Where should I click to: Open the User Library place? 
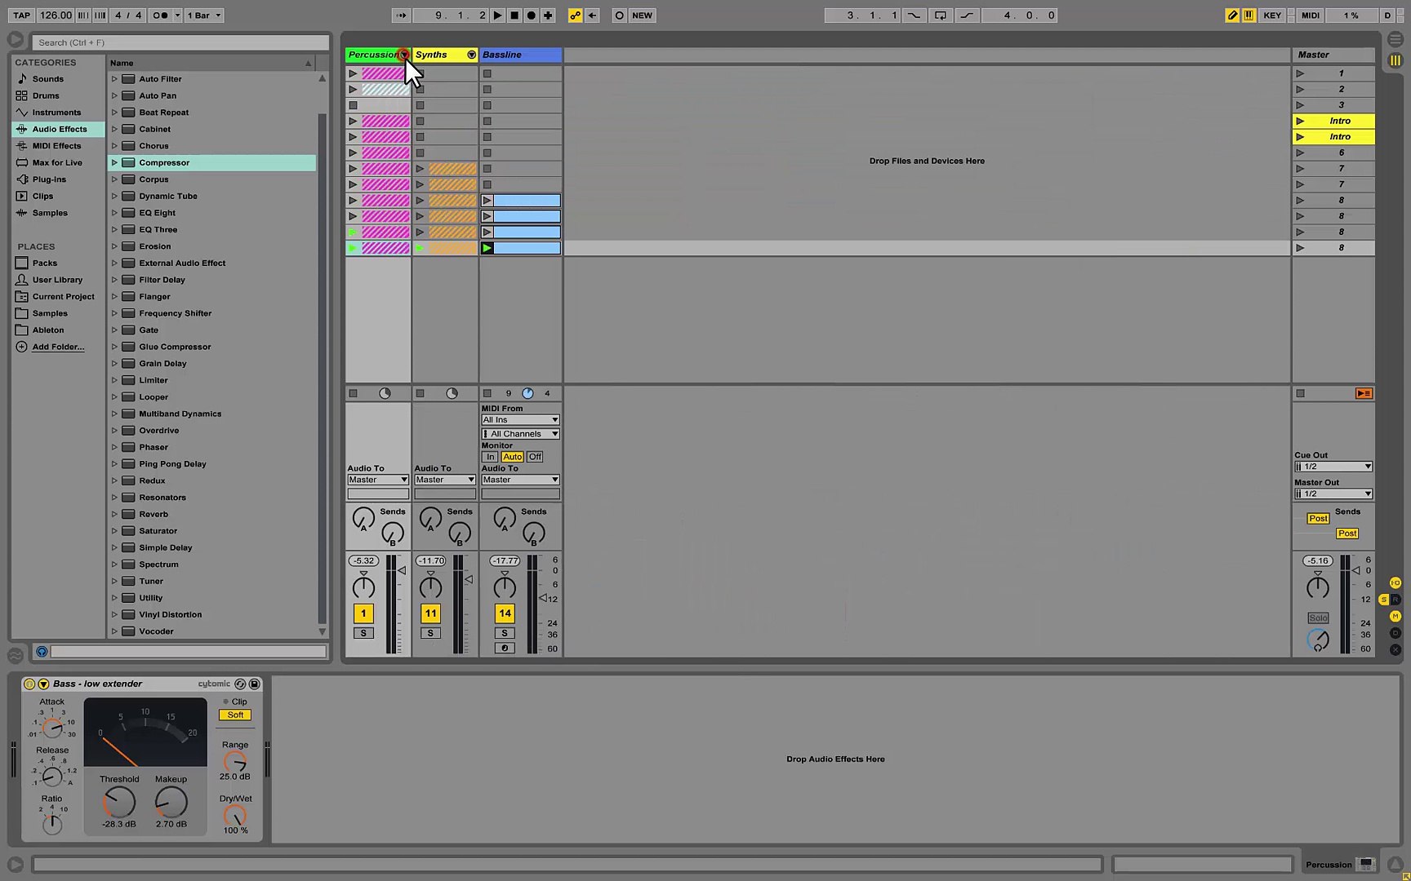(57, 280)
